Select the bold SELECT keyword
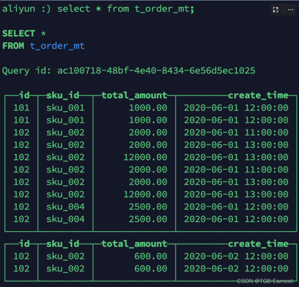The height and width of the screenshot is (287, 299). tap(19, 33)
